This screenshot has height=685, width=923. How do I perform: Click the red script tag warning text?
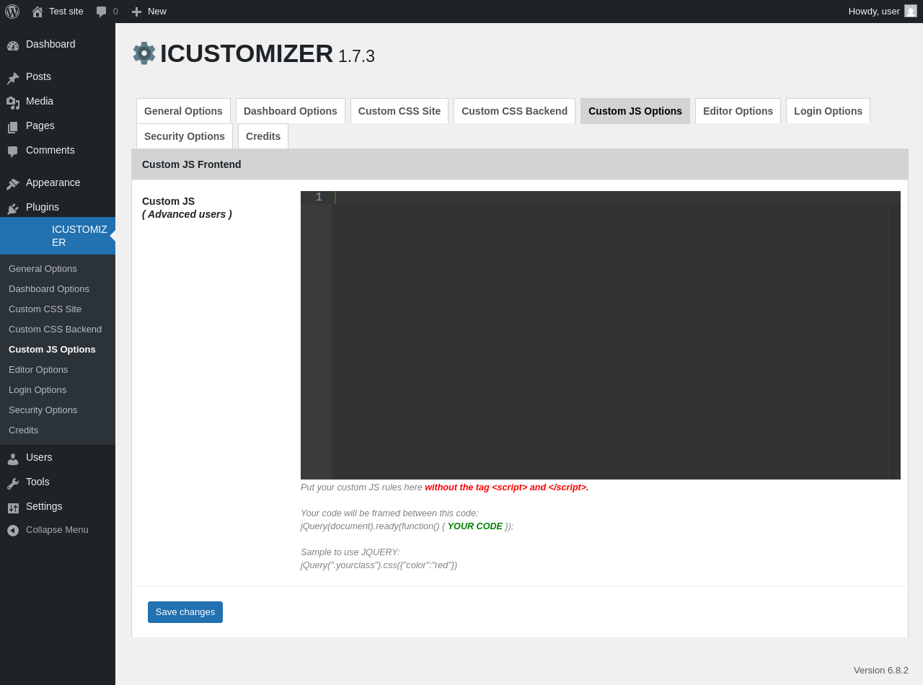(507, 487)
